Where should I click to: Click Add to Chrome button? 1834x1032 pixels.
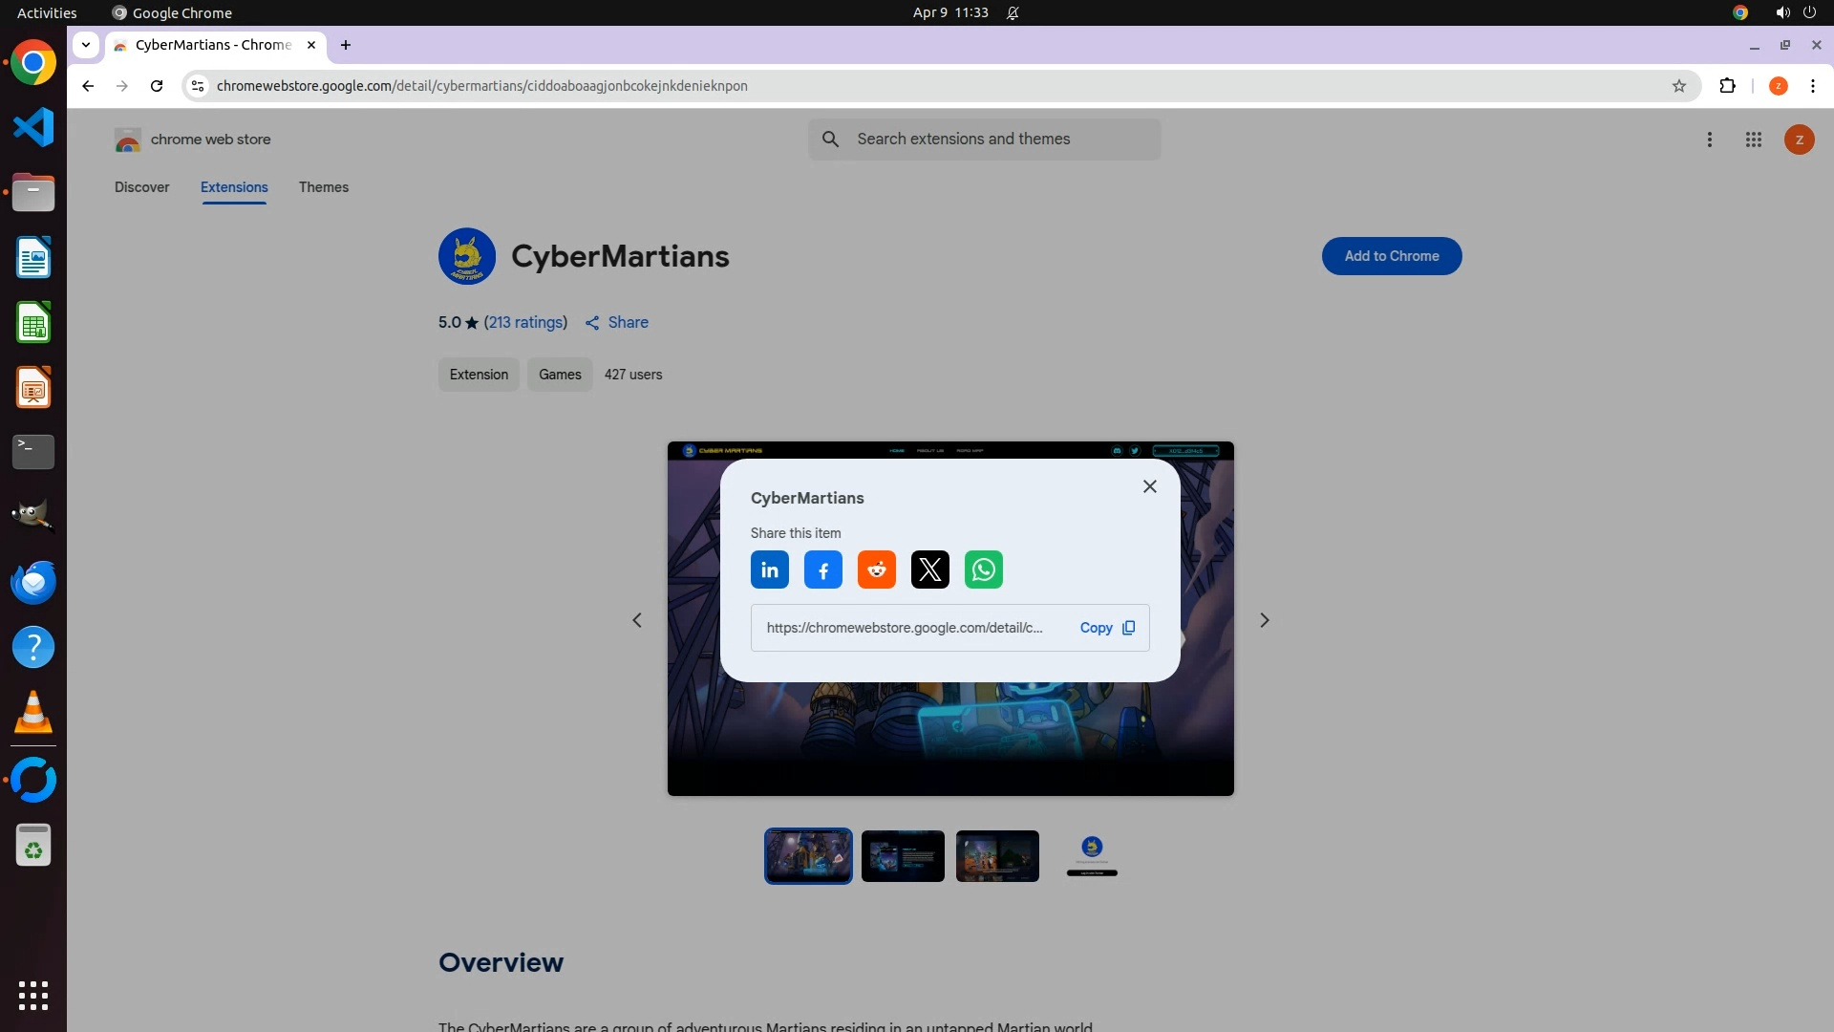click(x=1391, y=256)
